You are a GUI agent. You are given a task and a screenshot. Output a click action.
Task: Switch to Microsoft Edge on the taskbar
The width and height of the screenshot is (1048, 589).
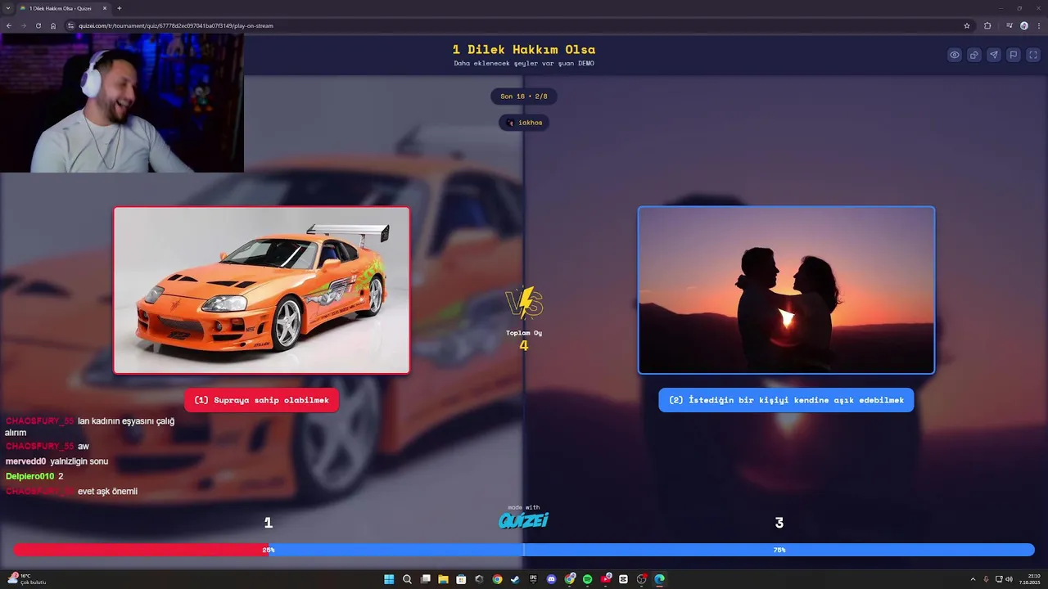point(659,579)
